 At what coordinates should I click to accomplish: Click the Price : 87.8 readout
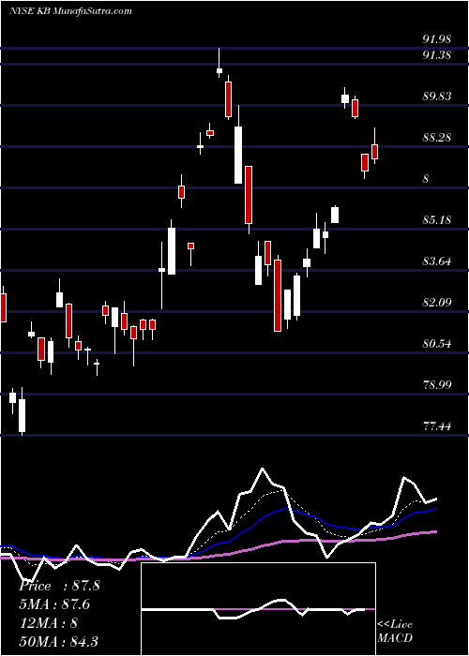click(x=59, y=586)
